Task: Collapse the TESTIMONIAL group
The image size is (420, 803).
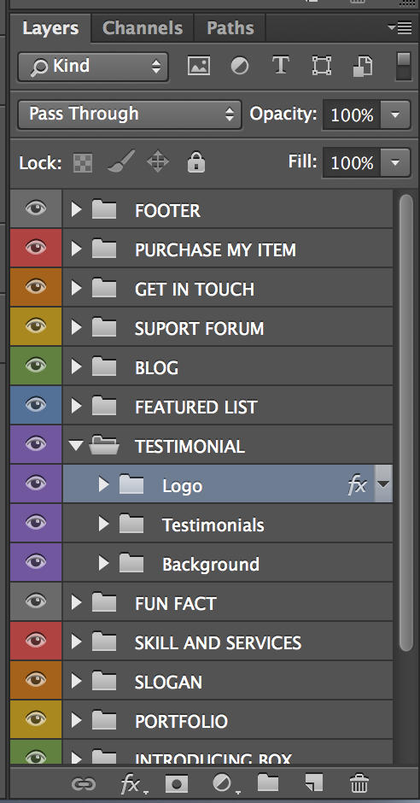Action: click(x=76, y=446)
